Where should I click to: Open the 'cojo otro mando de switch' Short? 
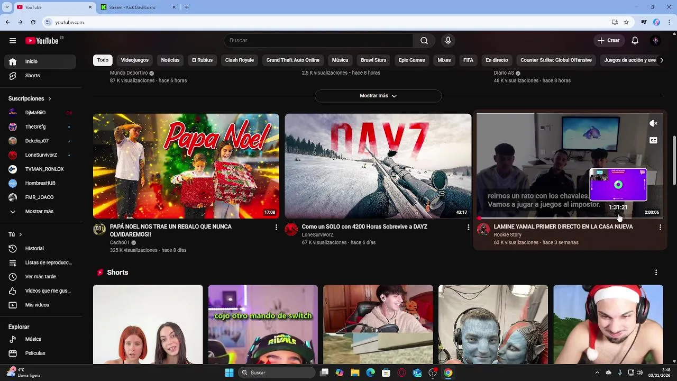pos(263,325)
